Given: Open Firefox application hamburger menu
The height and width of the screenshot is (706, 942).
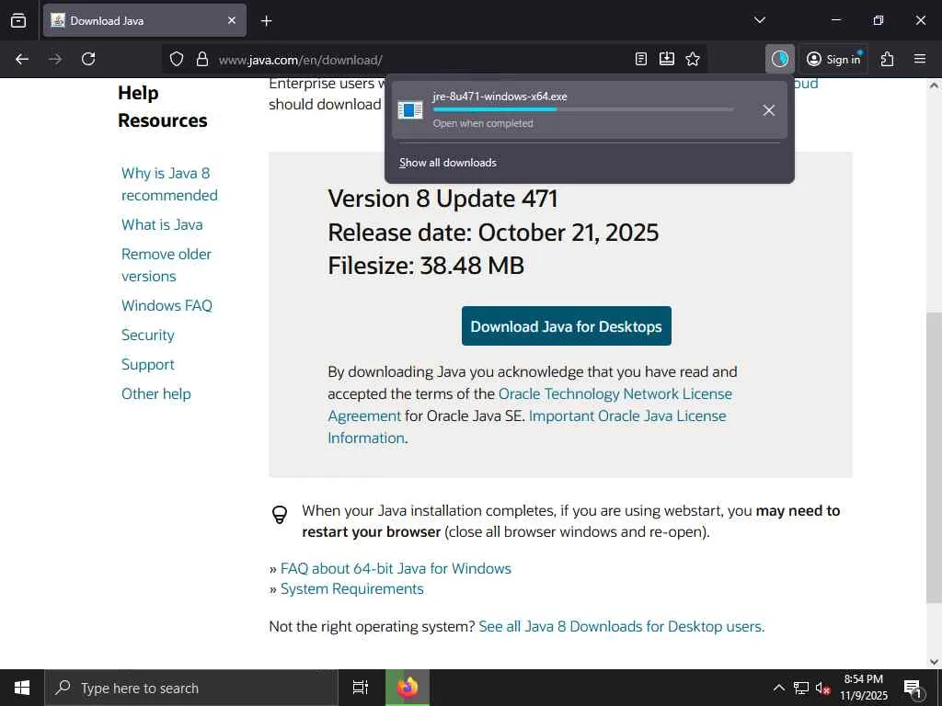Looking at the screenshot, I should 920,59.
